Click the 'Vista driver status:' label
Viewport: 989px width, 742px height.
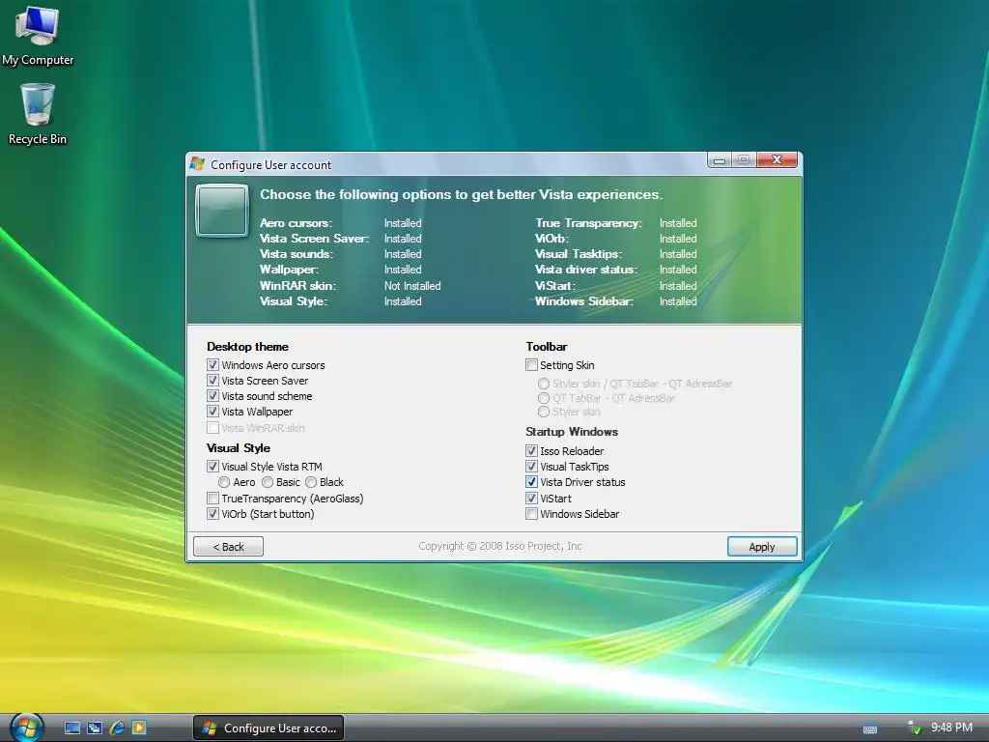pos(586,270)
